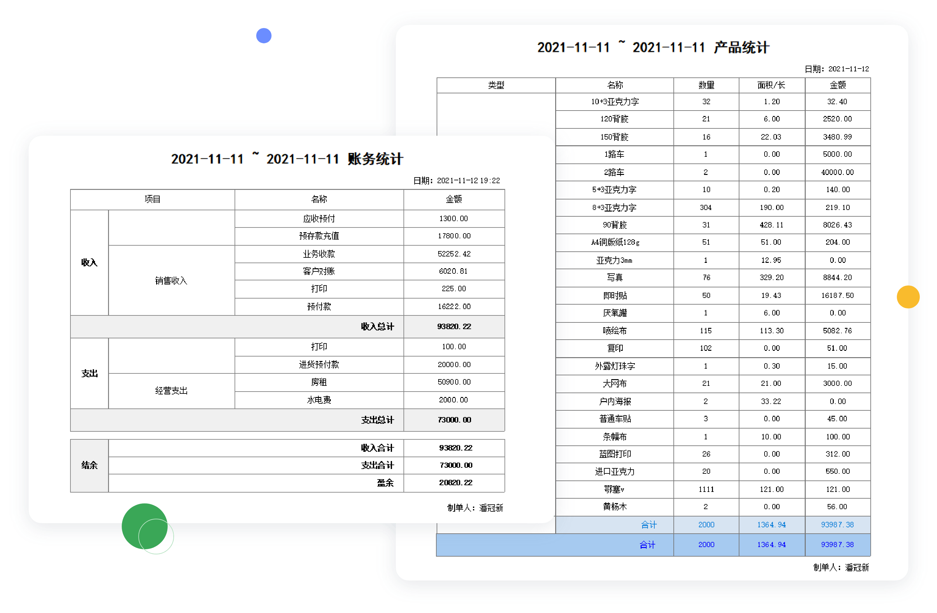The width and height of the screenshot is (937, 613).
Task: Select the 支出总计 label
Action: (377, 420)
